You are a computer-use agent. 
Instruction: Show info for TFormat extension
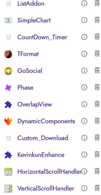click(x=84, y=54)
